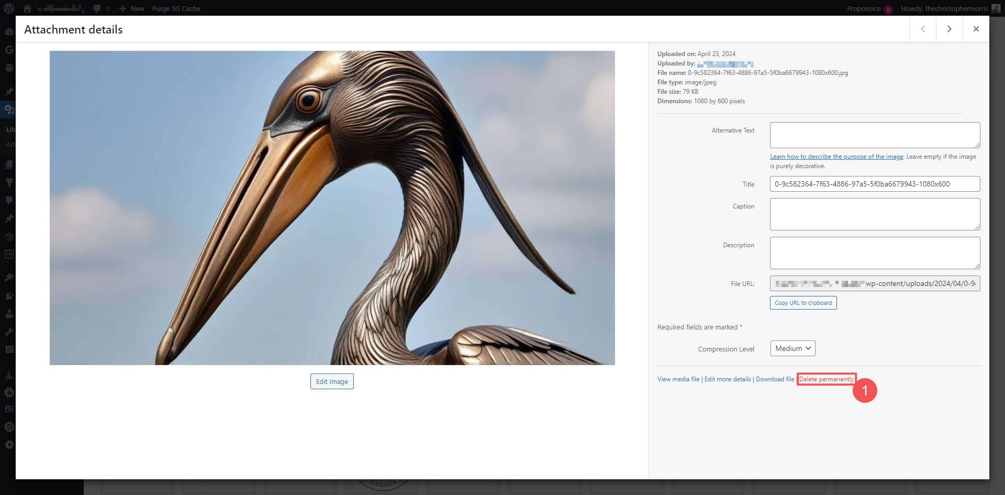This screenshot has height=495, width=1005.
Task: Open the Site Kit by Google sidebar icon
Action: pyautogui.click(x=9, y=49)
